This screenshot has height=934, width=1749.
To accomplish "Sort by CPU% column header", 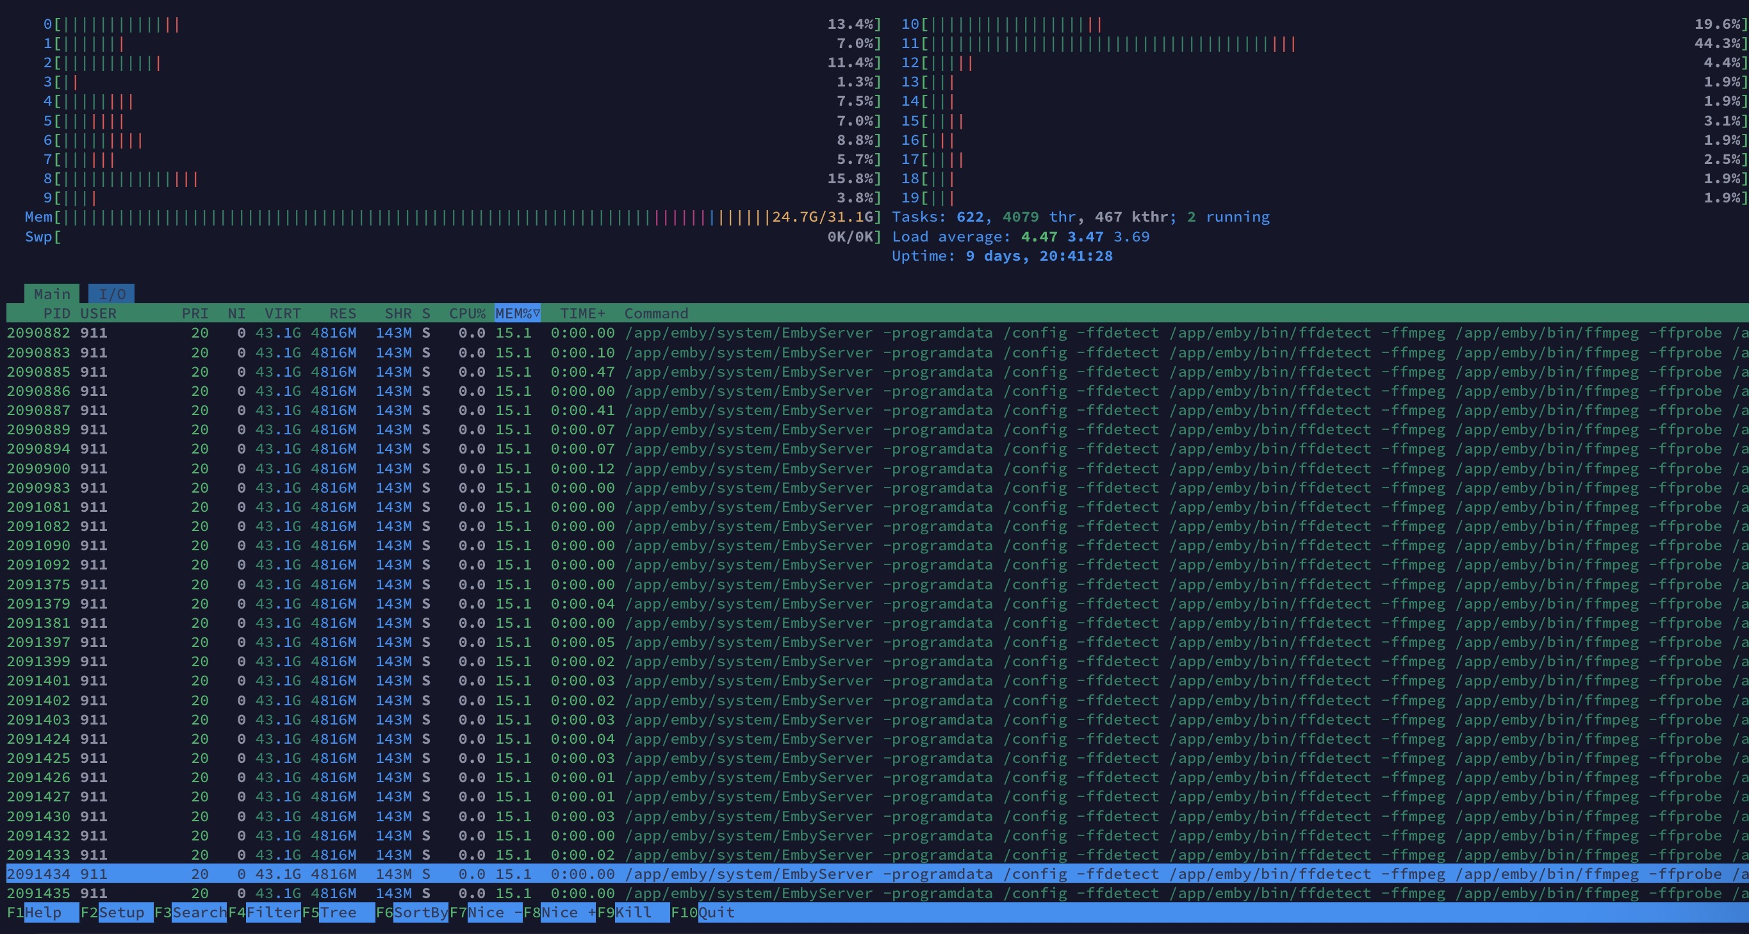I will point(466,314).
